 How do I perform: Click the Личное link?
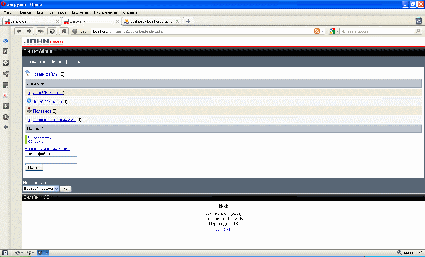click(57, 62)
